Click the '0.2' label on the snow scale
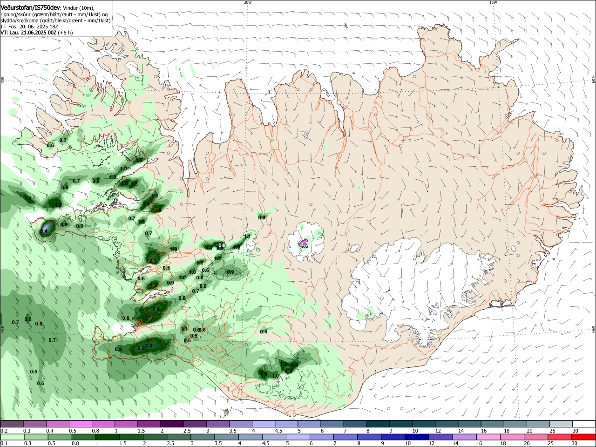 [4, 431]
